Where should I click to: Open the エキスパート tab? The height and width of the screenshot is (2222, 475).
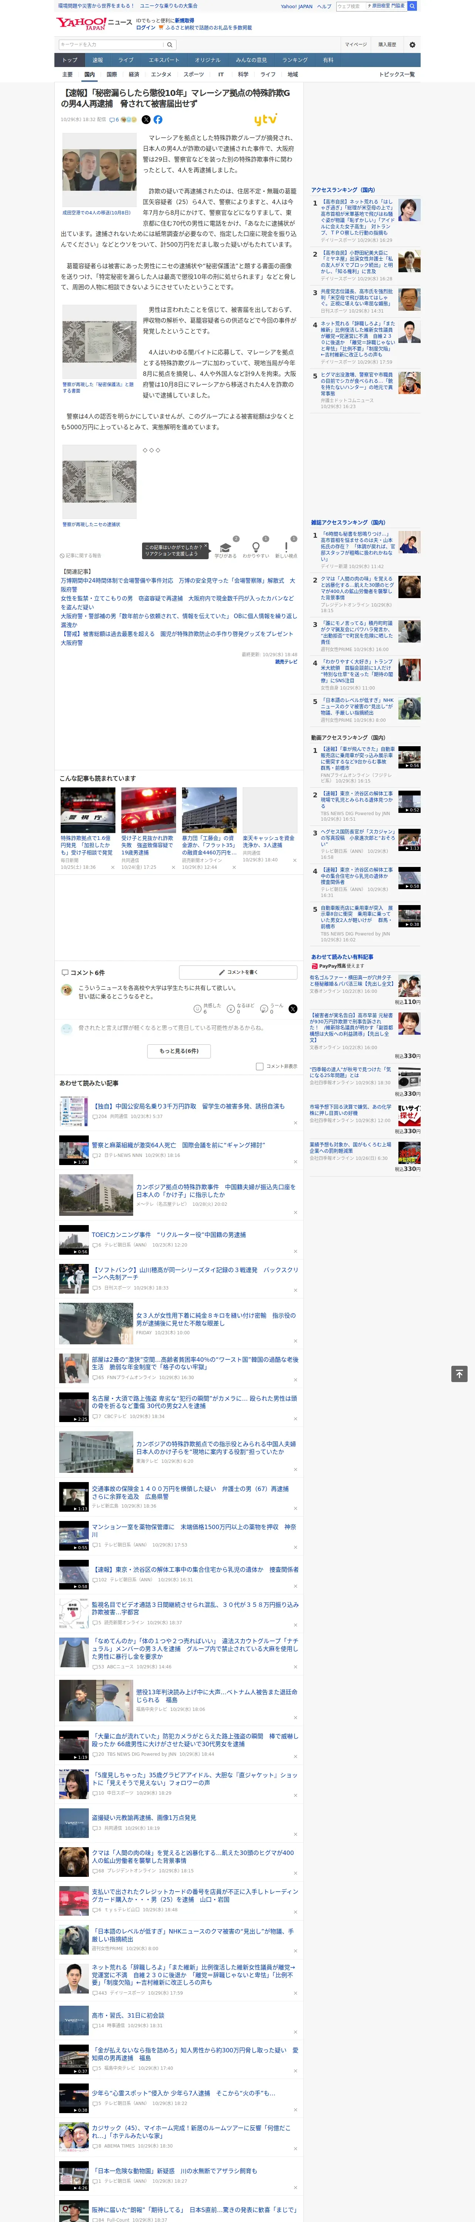tap(164, 60)
